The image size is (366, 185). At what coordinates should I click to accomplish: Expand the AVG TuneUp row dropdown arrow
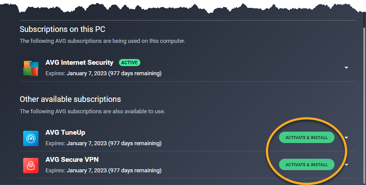(x=346, y=138)
